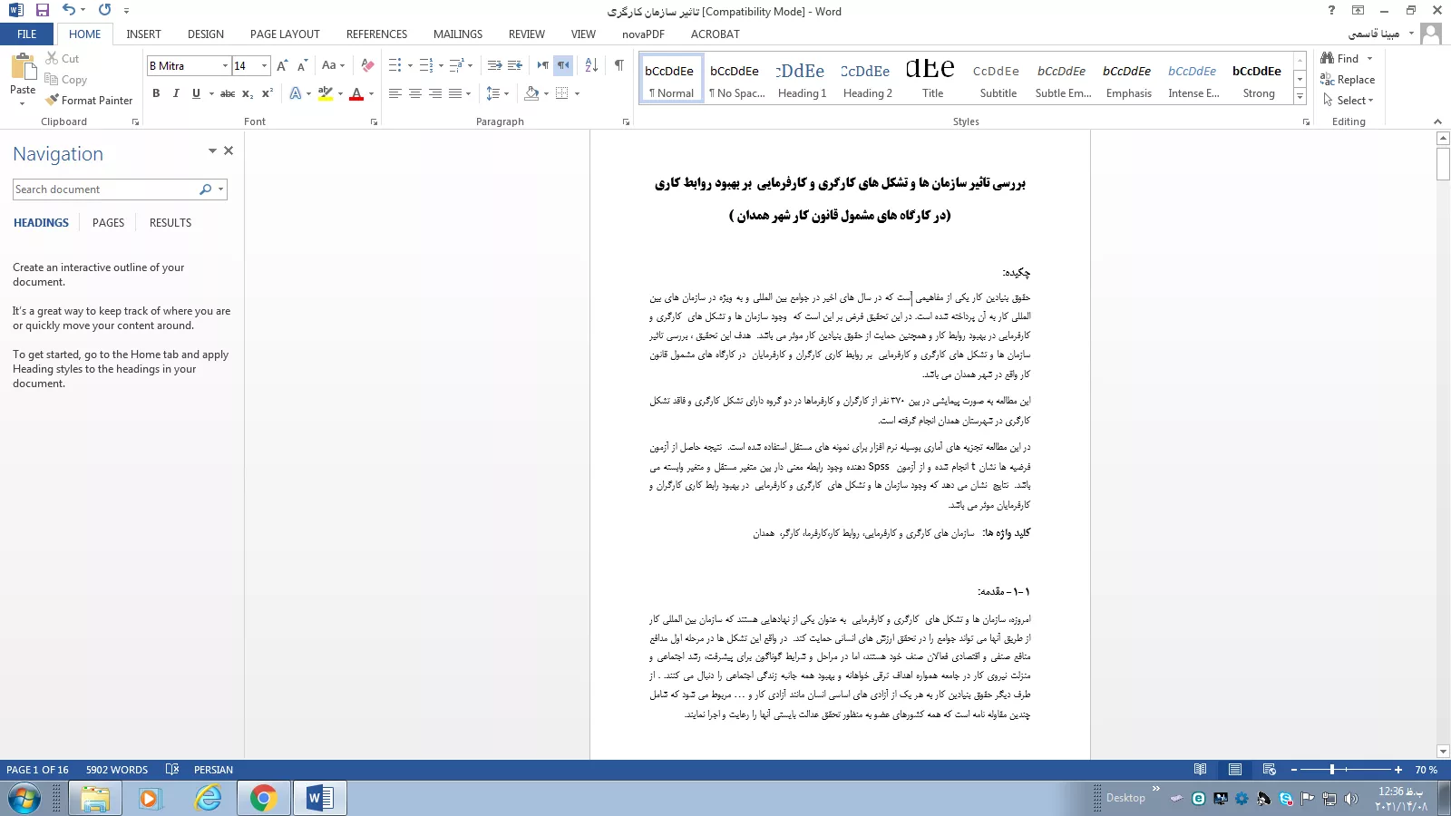The width and height of the screenshot is (1451, 816).
Task: Switch to Web Layout view icon
Action: [1269, 770]
